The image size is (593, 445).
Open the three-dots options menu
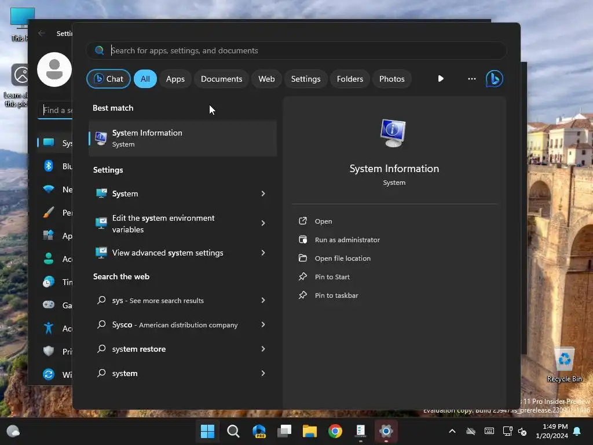coord(471,79)
